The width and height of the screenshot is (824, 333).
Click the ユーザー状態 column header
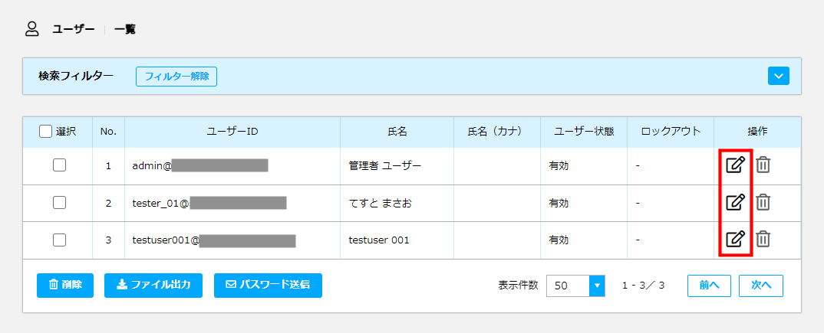[x=584, y=132]
